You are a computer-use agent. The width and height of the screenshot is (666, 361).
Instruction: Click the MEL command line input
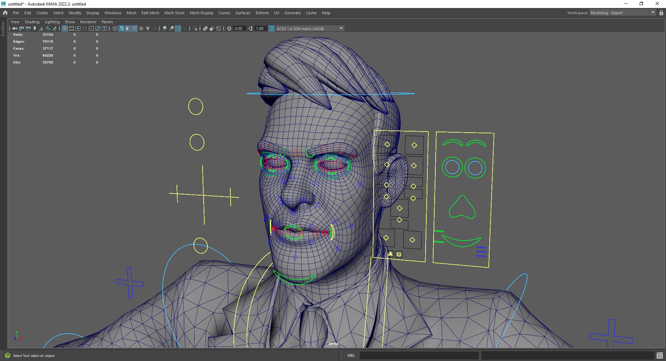coord(419,355)
